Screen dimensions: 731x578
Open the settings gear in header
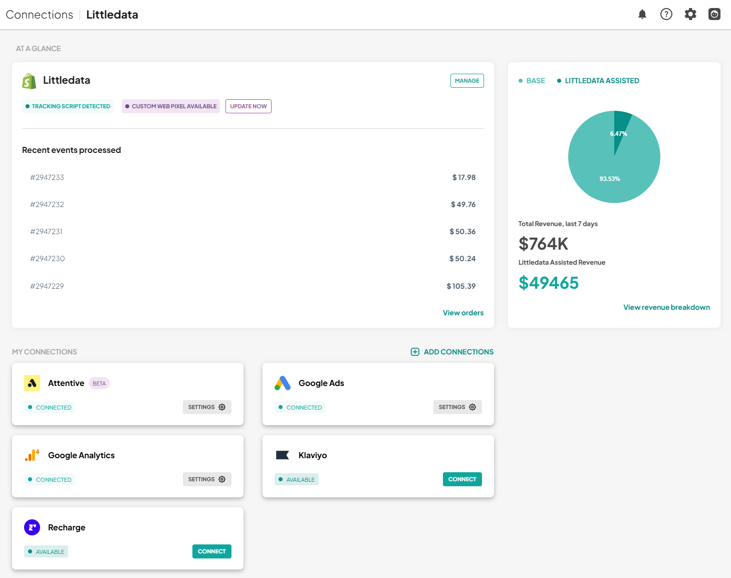click(690, 14)
